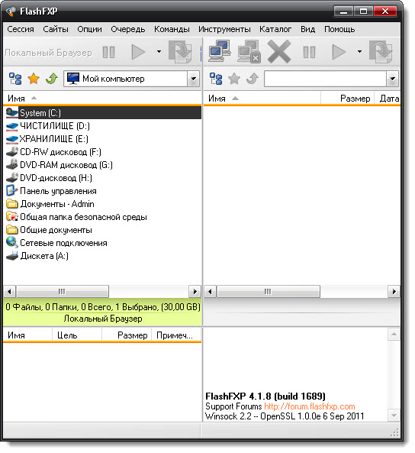Screen dimensions: 415x453
Task: Click the queue Размер column header
Action: pyautogui.click(x=127, y=335)
